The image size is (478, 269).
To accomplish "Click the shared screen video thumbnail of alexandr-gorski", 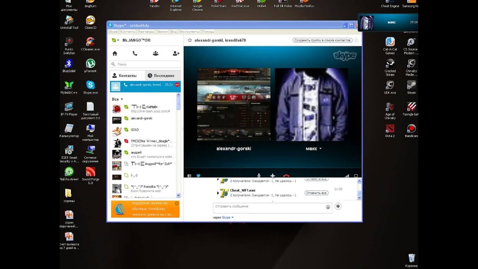I will tap(234, 105).
